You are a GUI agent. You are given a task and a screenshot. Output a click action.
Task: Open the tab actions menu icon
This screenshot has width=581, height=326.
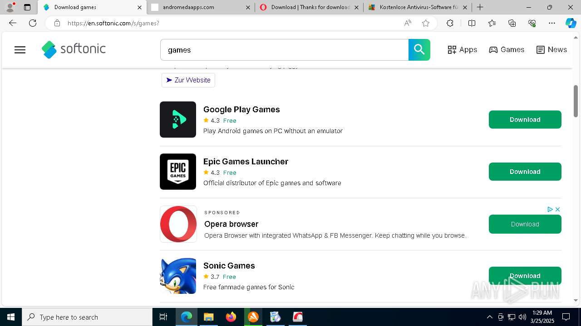coord(27,7)
